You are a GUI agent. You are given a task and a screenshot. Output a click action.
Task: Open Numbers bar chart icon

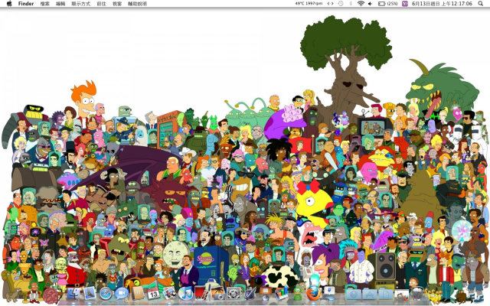click(282, 293)
